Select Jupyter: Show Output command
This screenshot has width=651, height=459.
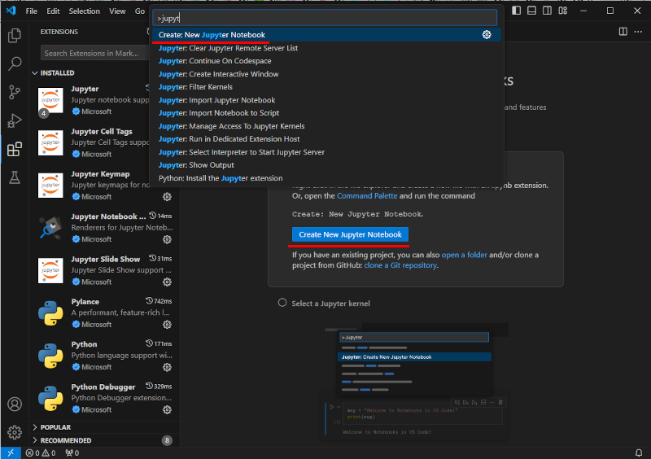tap(326, 165)
